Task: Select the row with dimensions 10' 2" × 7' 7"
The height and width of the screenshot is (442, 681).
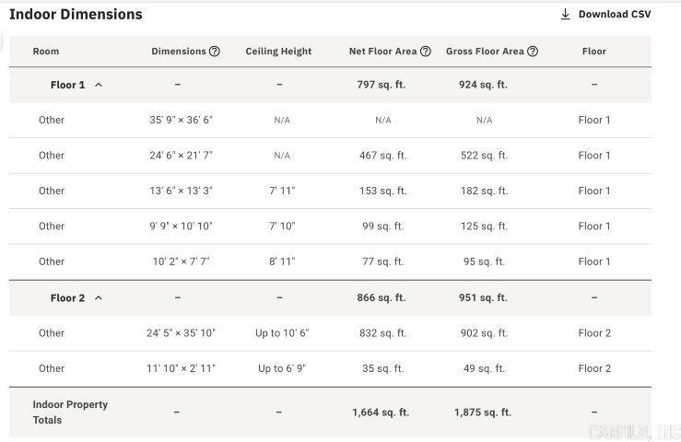Action: pos(330,262)
